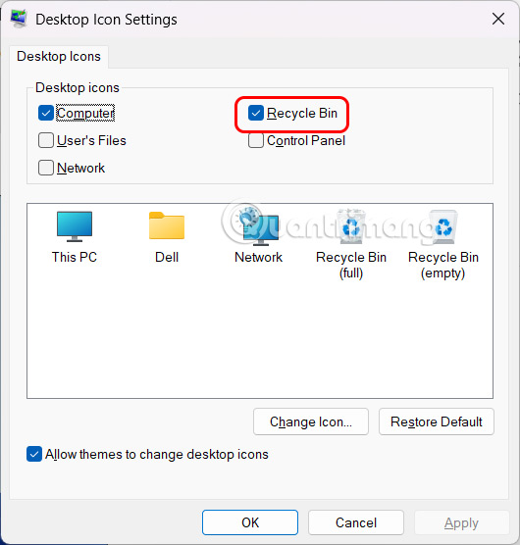Viewport: 520px width, 545px height.
Task: Dismiss the dialog with Cancel
Action: 356,522
